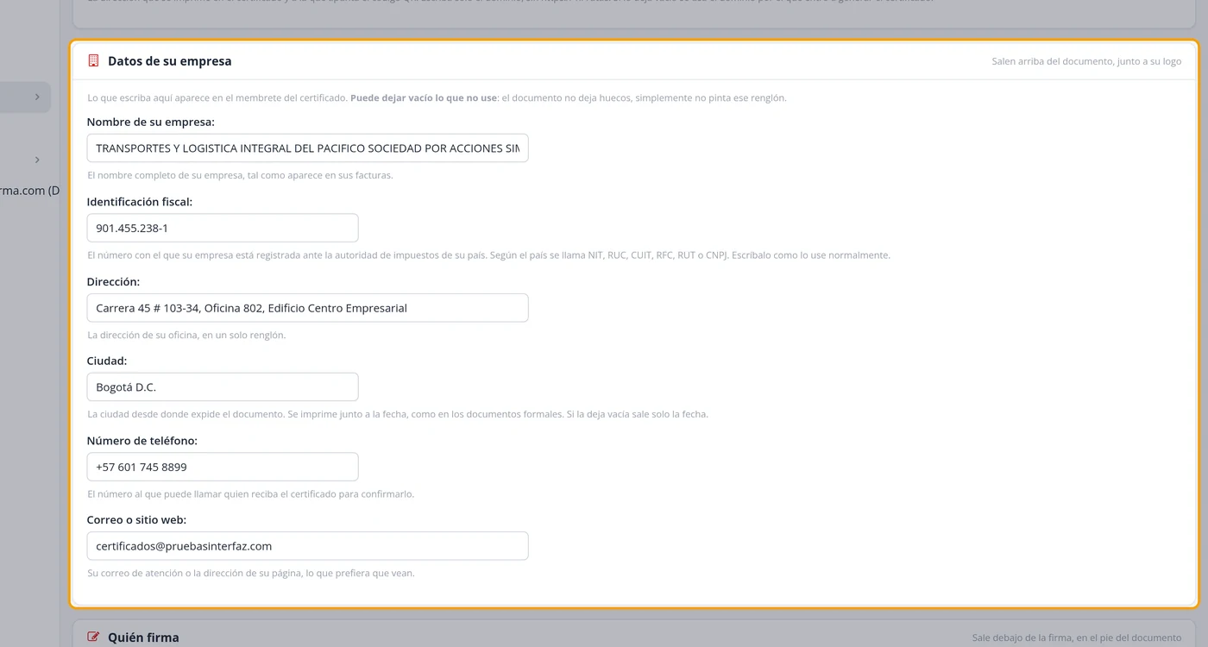Click the building icon beside Datos de su empresa
Image resolution: width=1208 pixels, height=647 pixels.
tap(93, 61)
